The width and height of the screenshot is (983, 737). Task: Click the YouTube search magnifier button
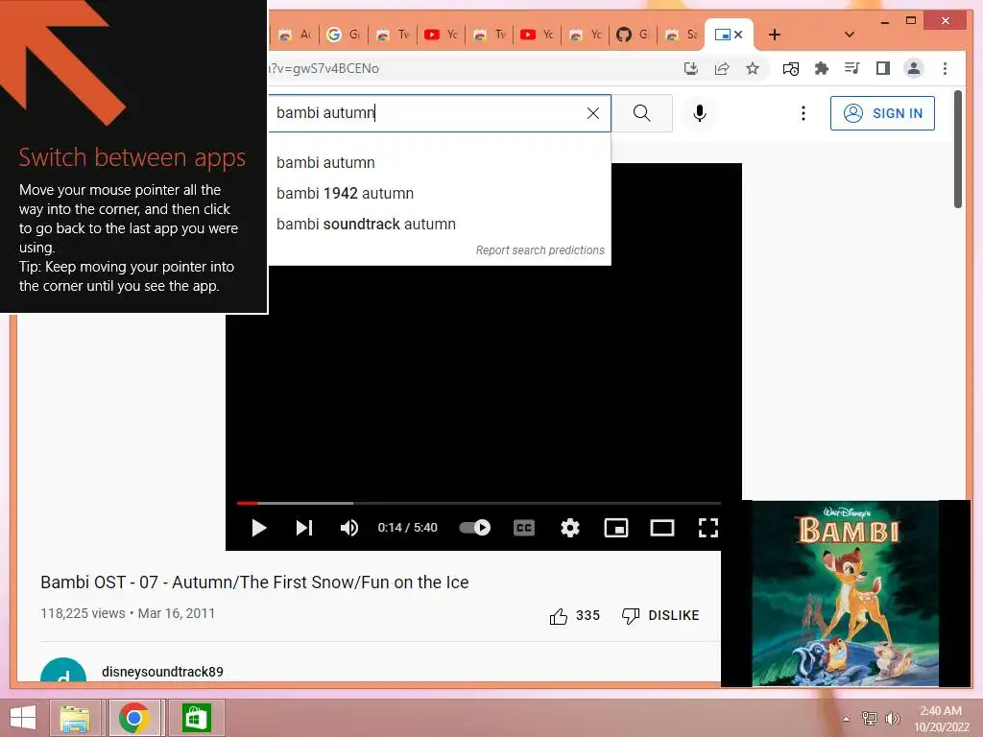point(641,113)
